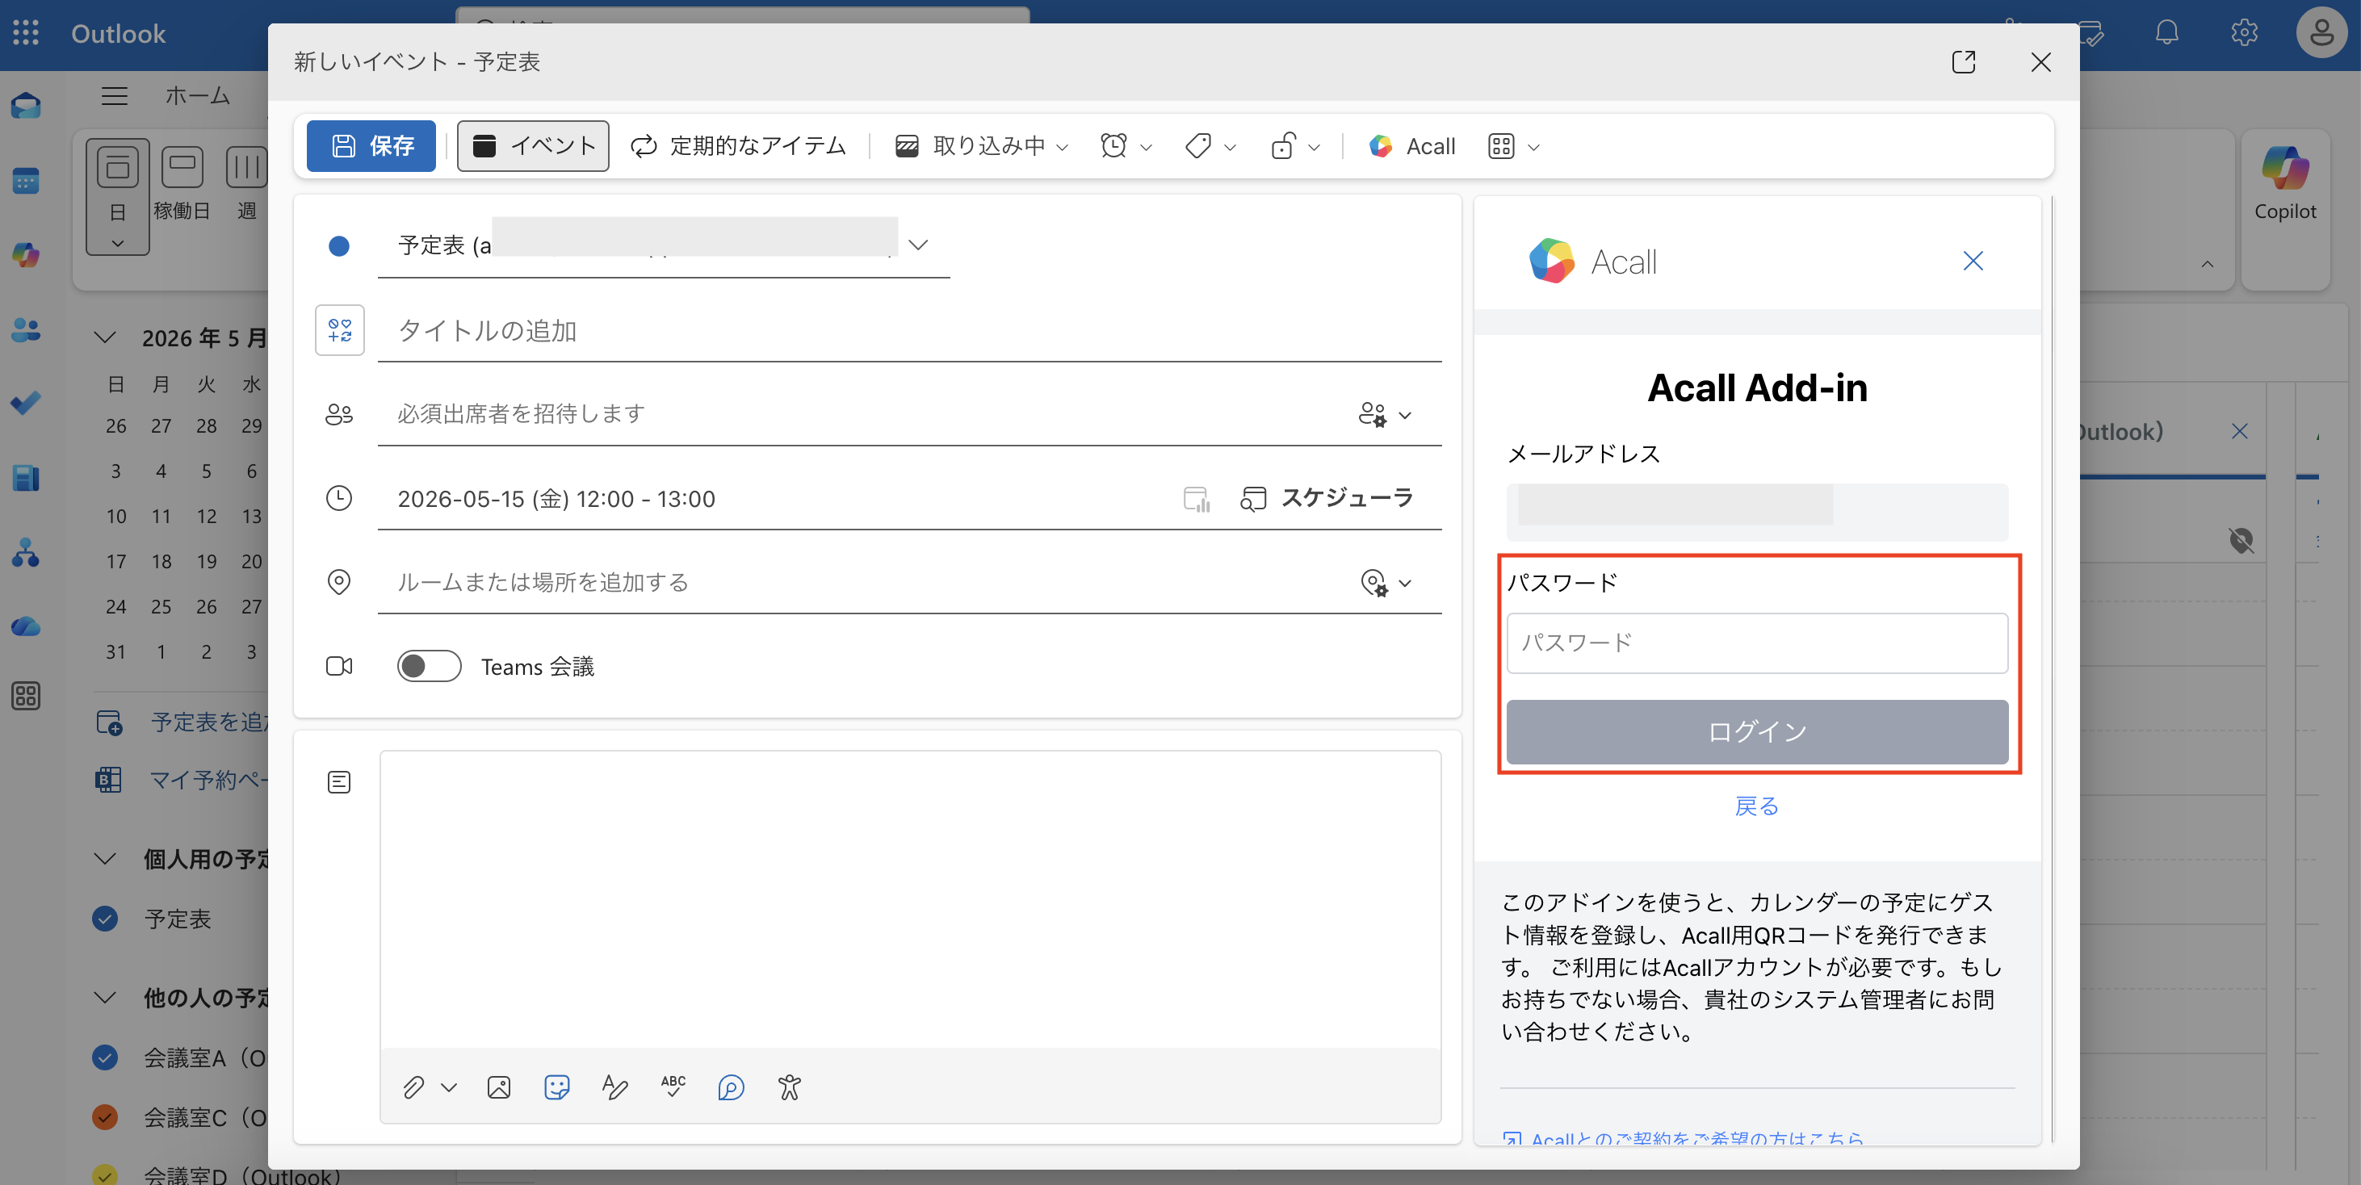Click the メールアドレス field in Acall
2361x1185 pixels.
pos(1757,512)
